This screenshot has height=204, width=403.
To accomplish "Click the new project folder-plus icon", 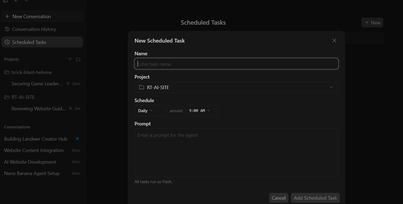I will [x=78, y=59].
